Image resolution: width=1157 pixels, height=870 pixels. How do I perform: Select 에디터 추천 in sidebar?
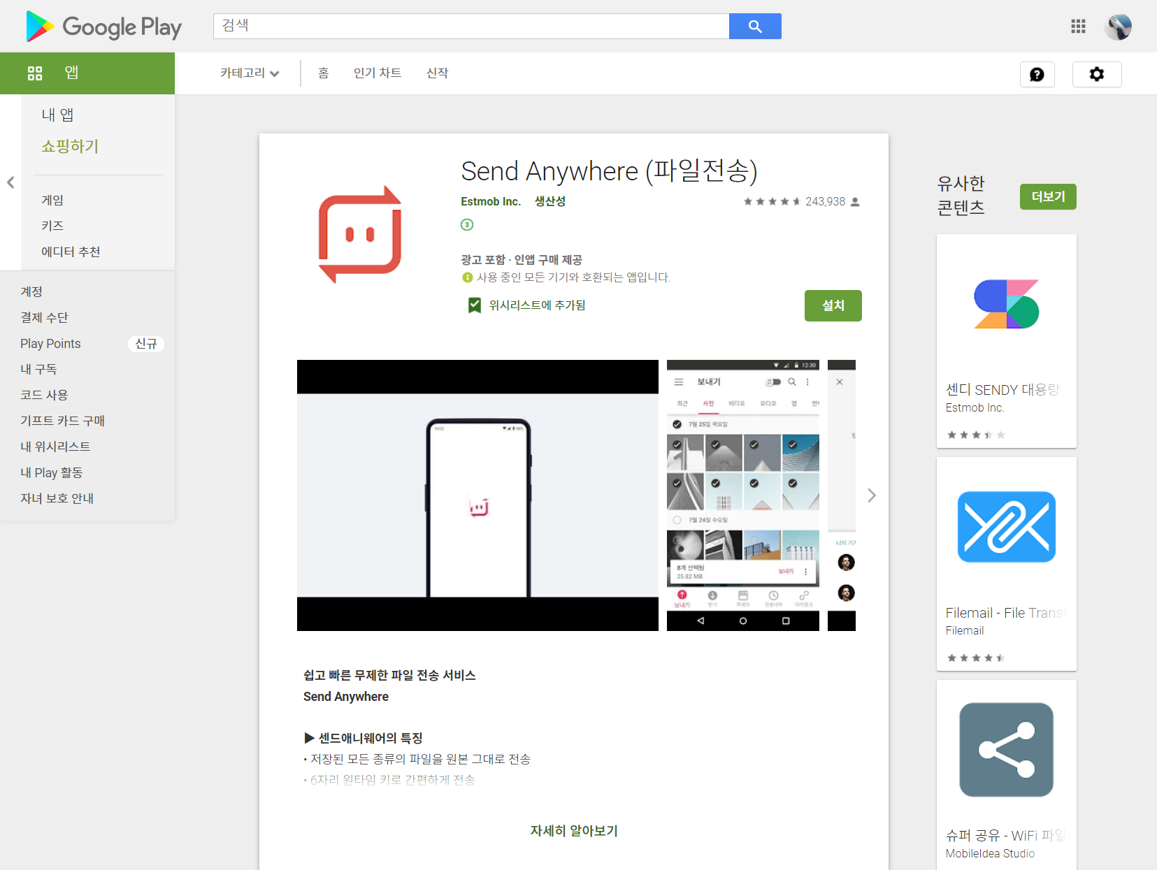pyautogui.click(x=71, y=252)
